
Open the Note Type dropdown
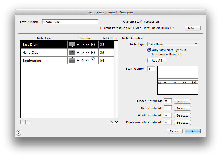(x=173, y=44)
